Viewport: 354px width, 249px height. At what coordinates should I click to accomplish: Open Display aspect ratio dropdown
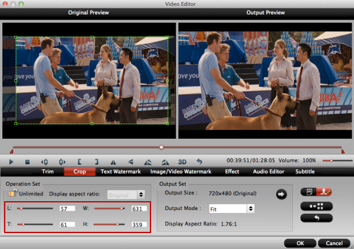click(x=126, y=195)
